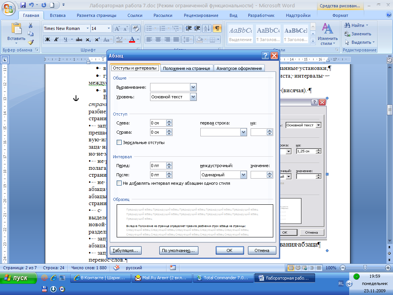Click По умолчанию... button
The width and height of the screenshot is (393, 295).
(x=178, y=250)
